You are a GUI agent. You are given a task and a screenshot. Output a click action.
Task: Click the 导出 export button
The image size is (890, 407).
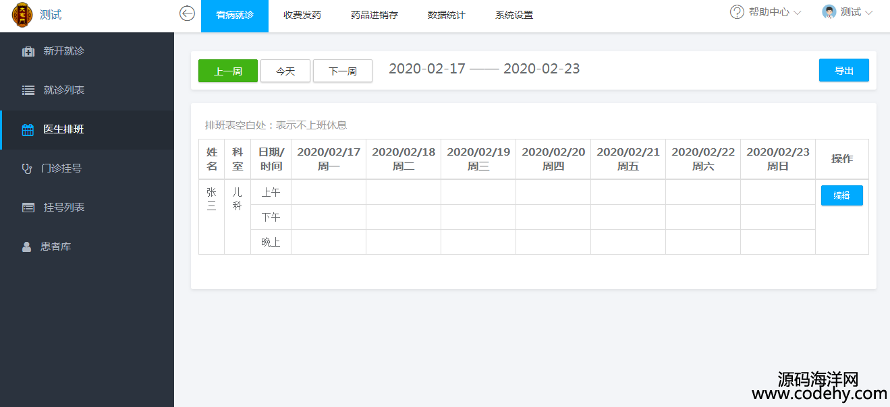pos(844,71)
